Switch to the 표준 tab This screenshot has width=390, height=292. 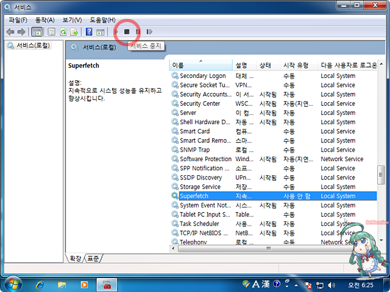coord(94,259)
